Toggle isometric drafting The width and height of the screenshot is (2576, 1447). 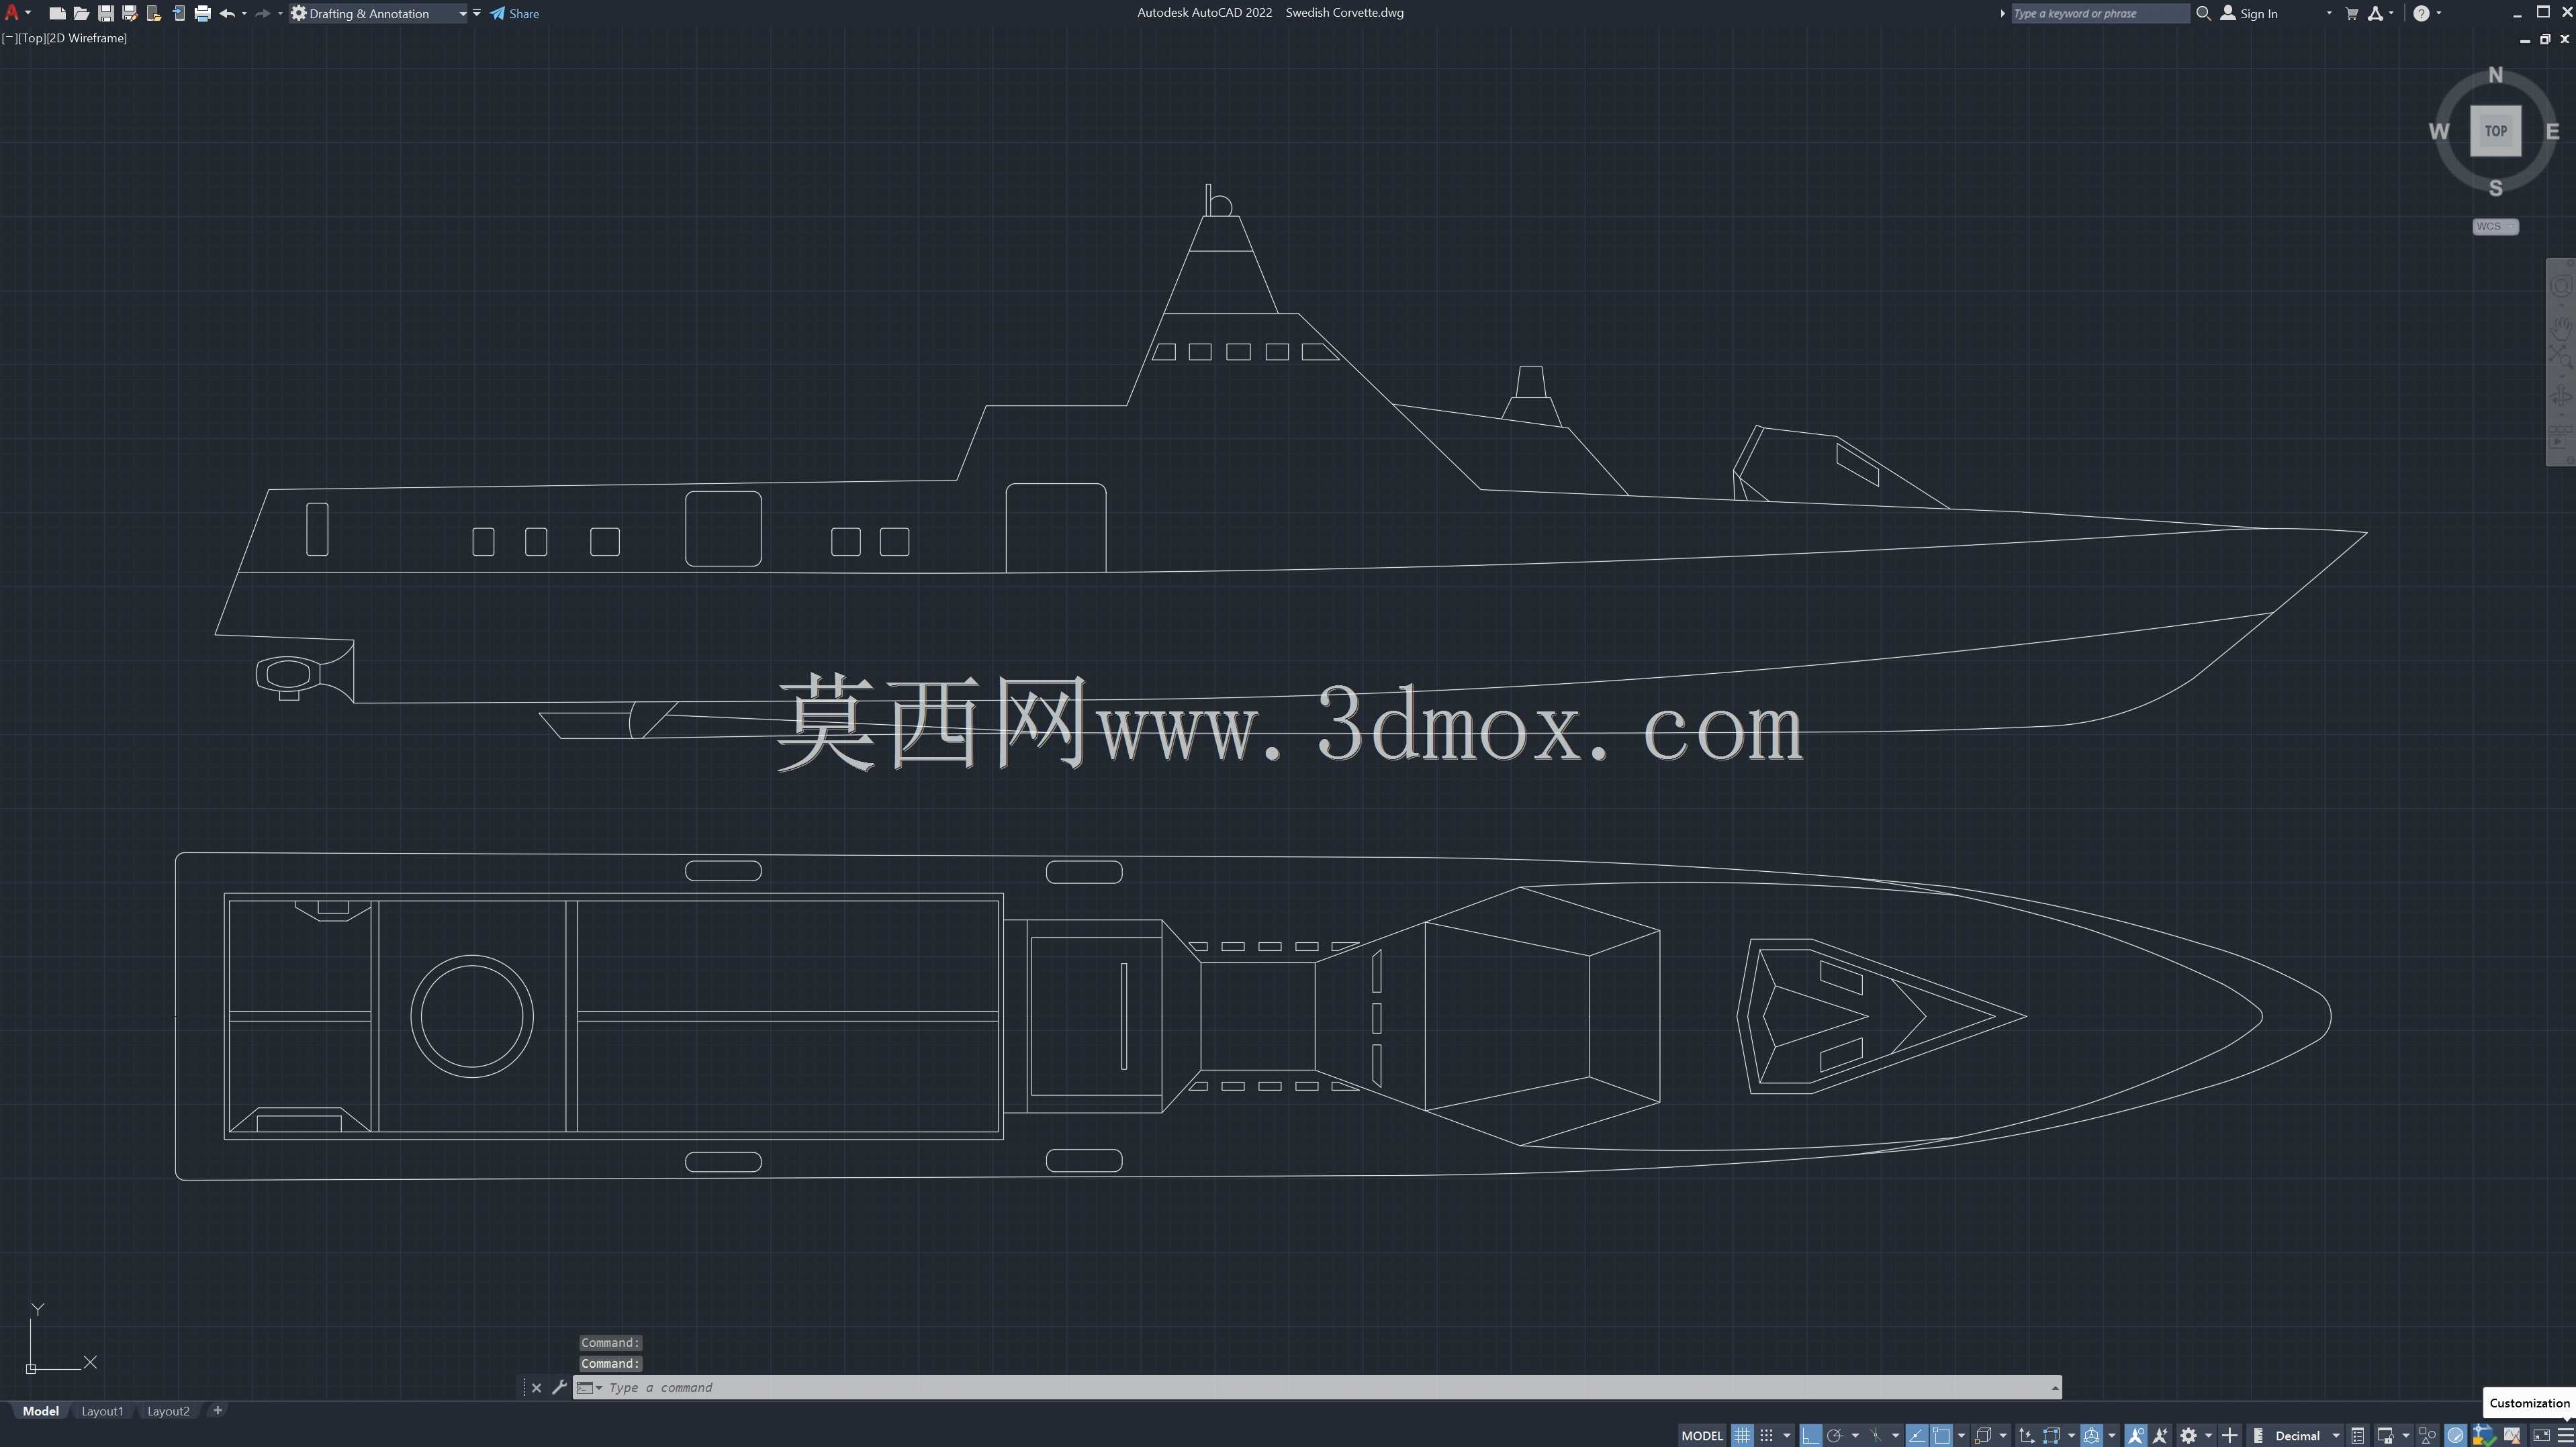coord(1875,1436)
